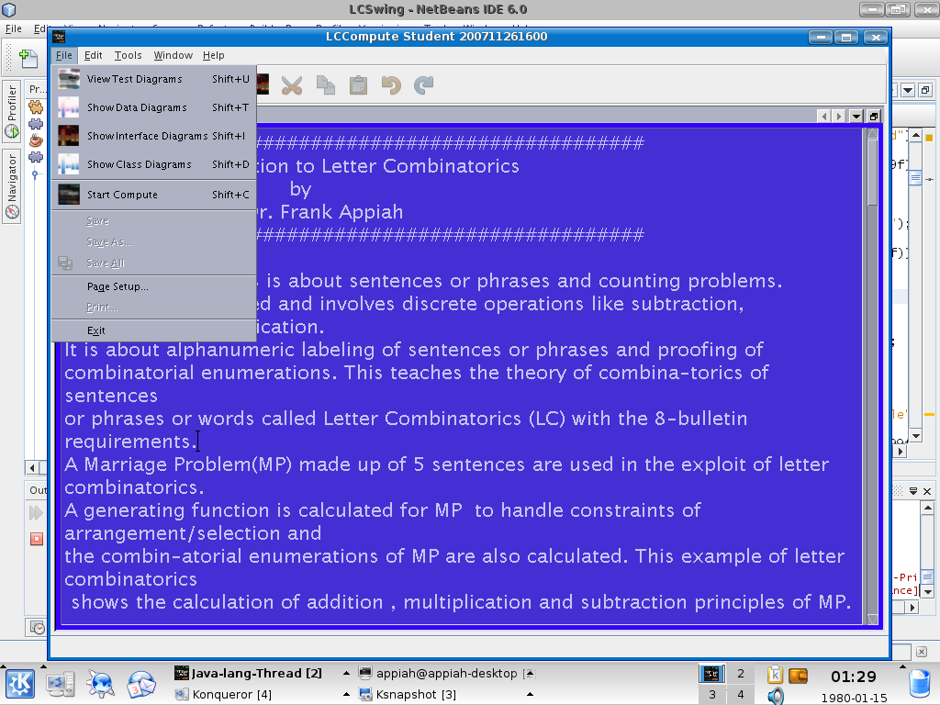Click the Cut scissors toolbar icon

tap(292, 85)
